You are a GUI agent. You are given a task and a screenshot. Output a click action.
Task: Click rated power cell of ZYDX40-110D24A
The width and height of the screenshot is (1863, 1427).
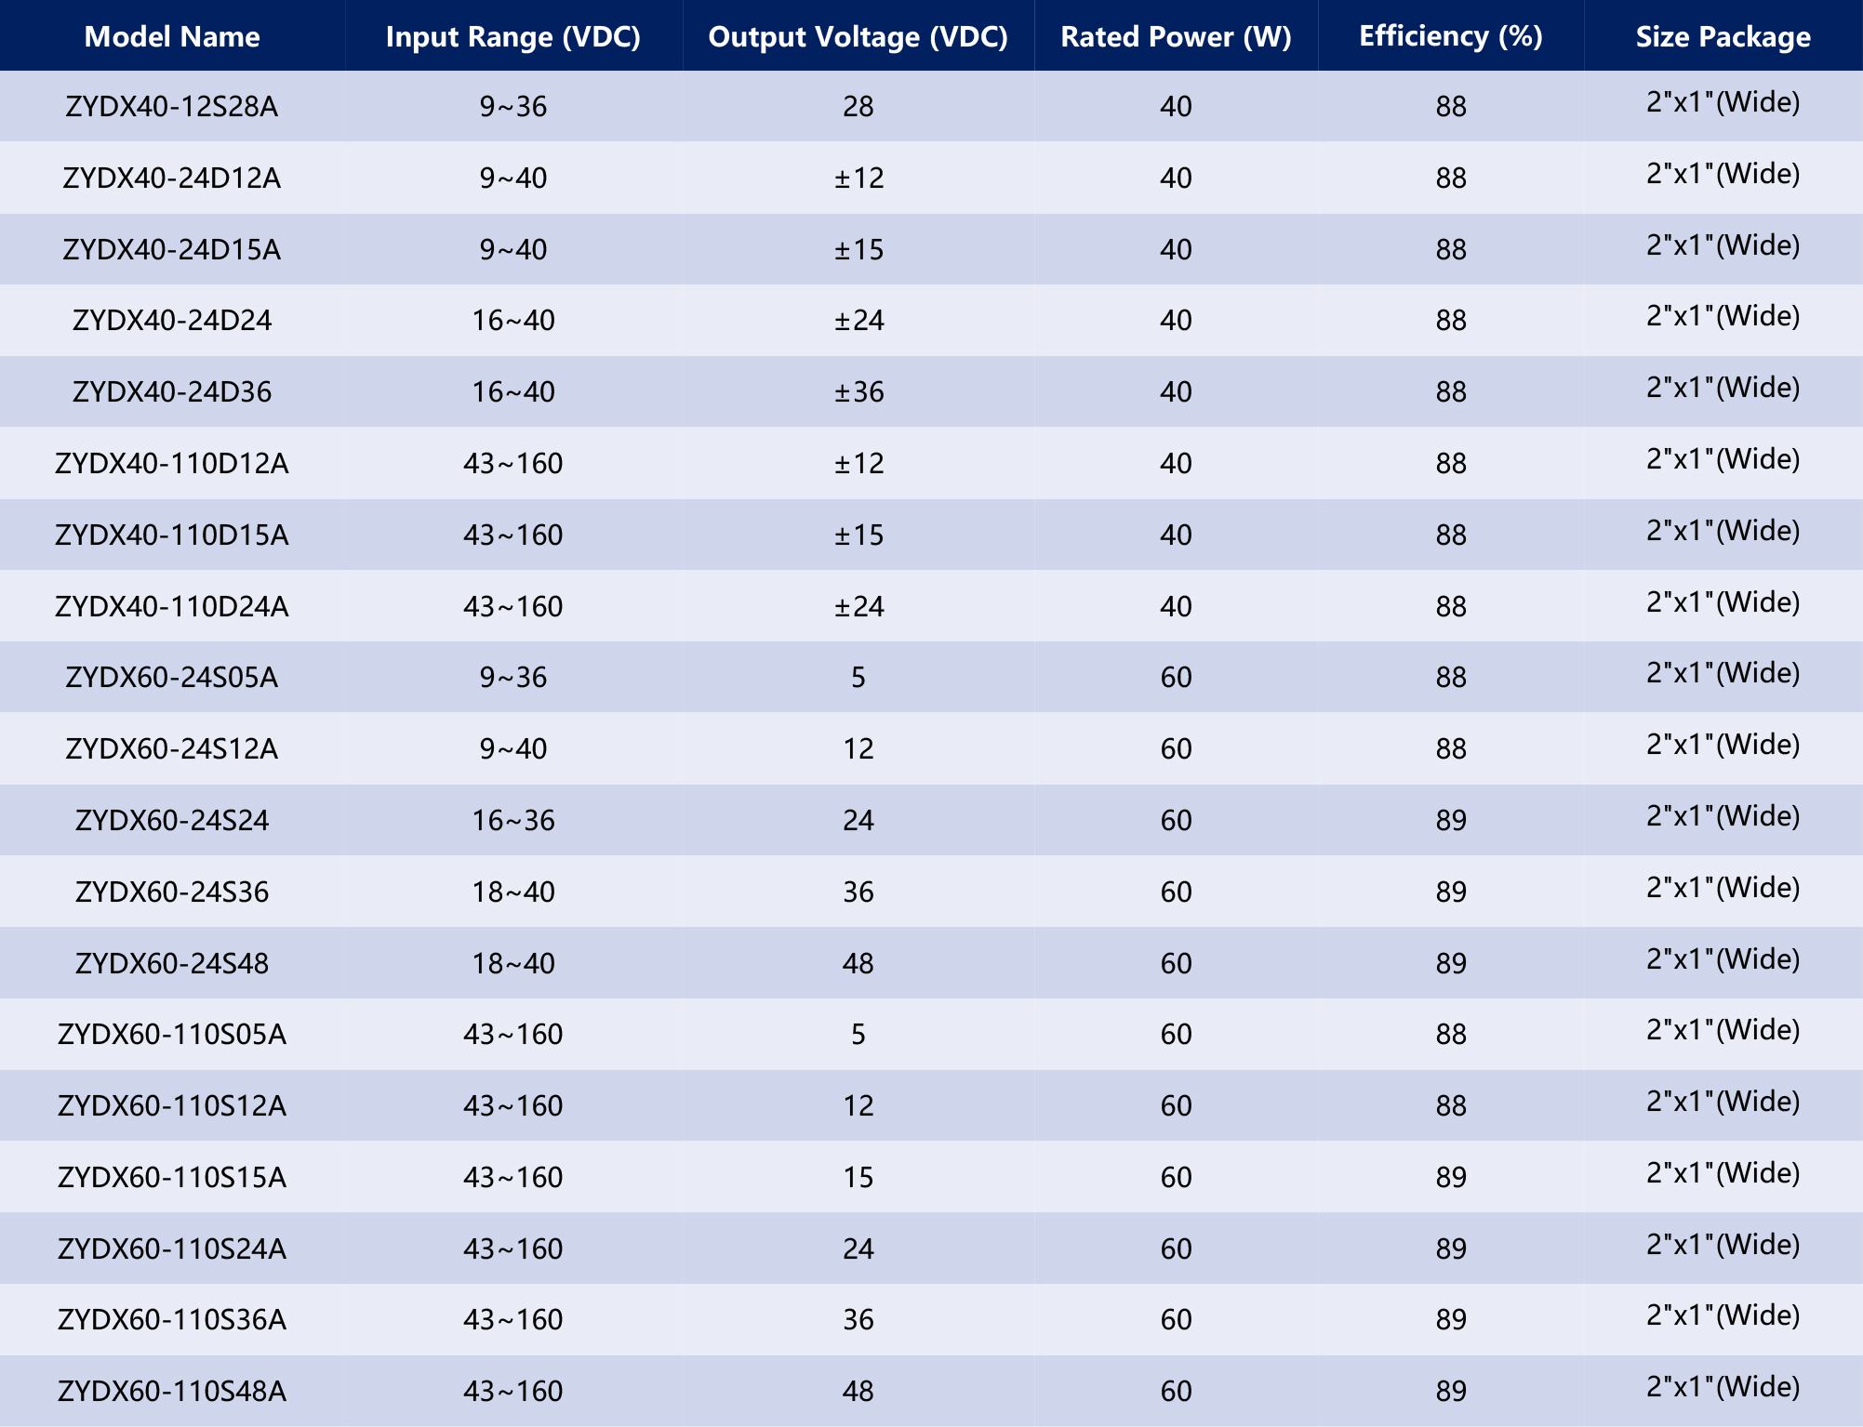click(x=1176, y=606)
